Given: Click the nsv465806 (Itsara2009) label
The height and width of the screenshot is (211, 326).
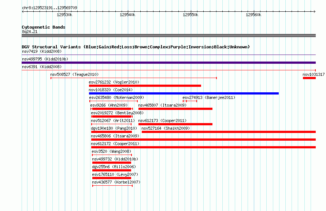Looking at the screenshot, I should point(115,136).
